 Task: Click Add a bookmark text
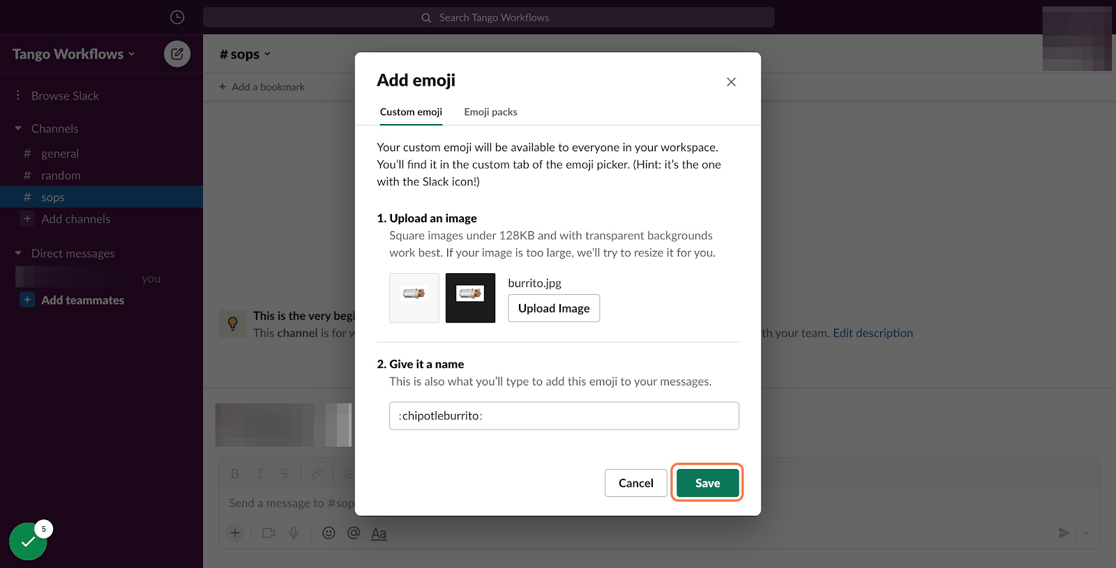pos(269,87)
